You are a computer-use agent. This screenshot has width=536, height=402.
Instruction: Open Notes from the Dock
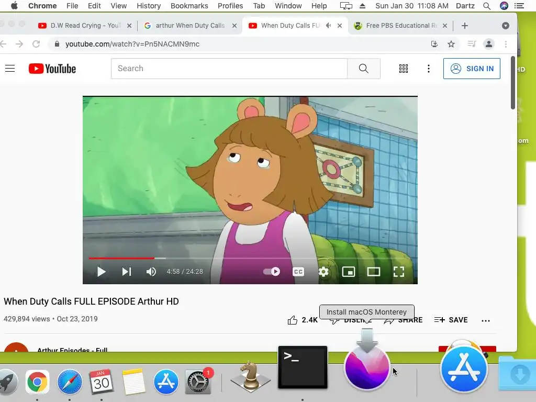pos(133,382)
